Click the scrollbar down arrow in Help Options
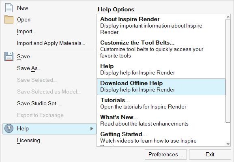Viewport: 234px width, 162px height. pos(228,144)
